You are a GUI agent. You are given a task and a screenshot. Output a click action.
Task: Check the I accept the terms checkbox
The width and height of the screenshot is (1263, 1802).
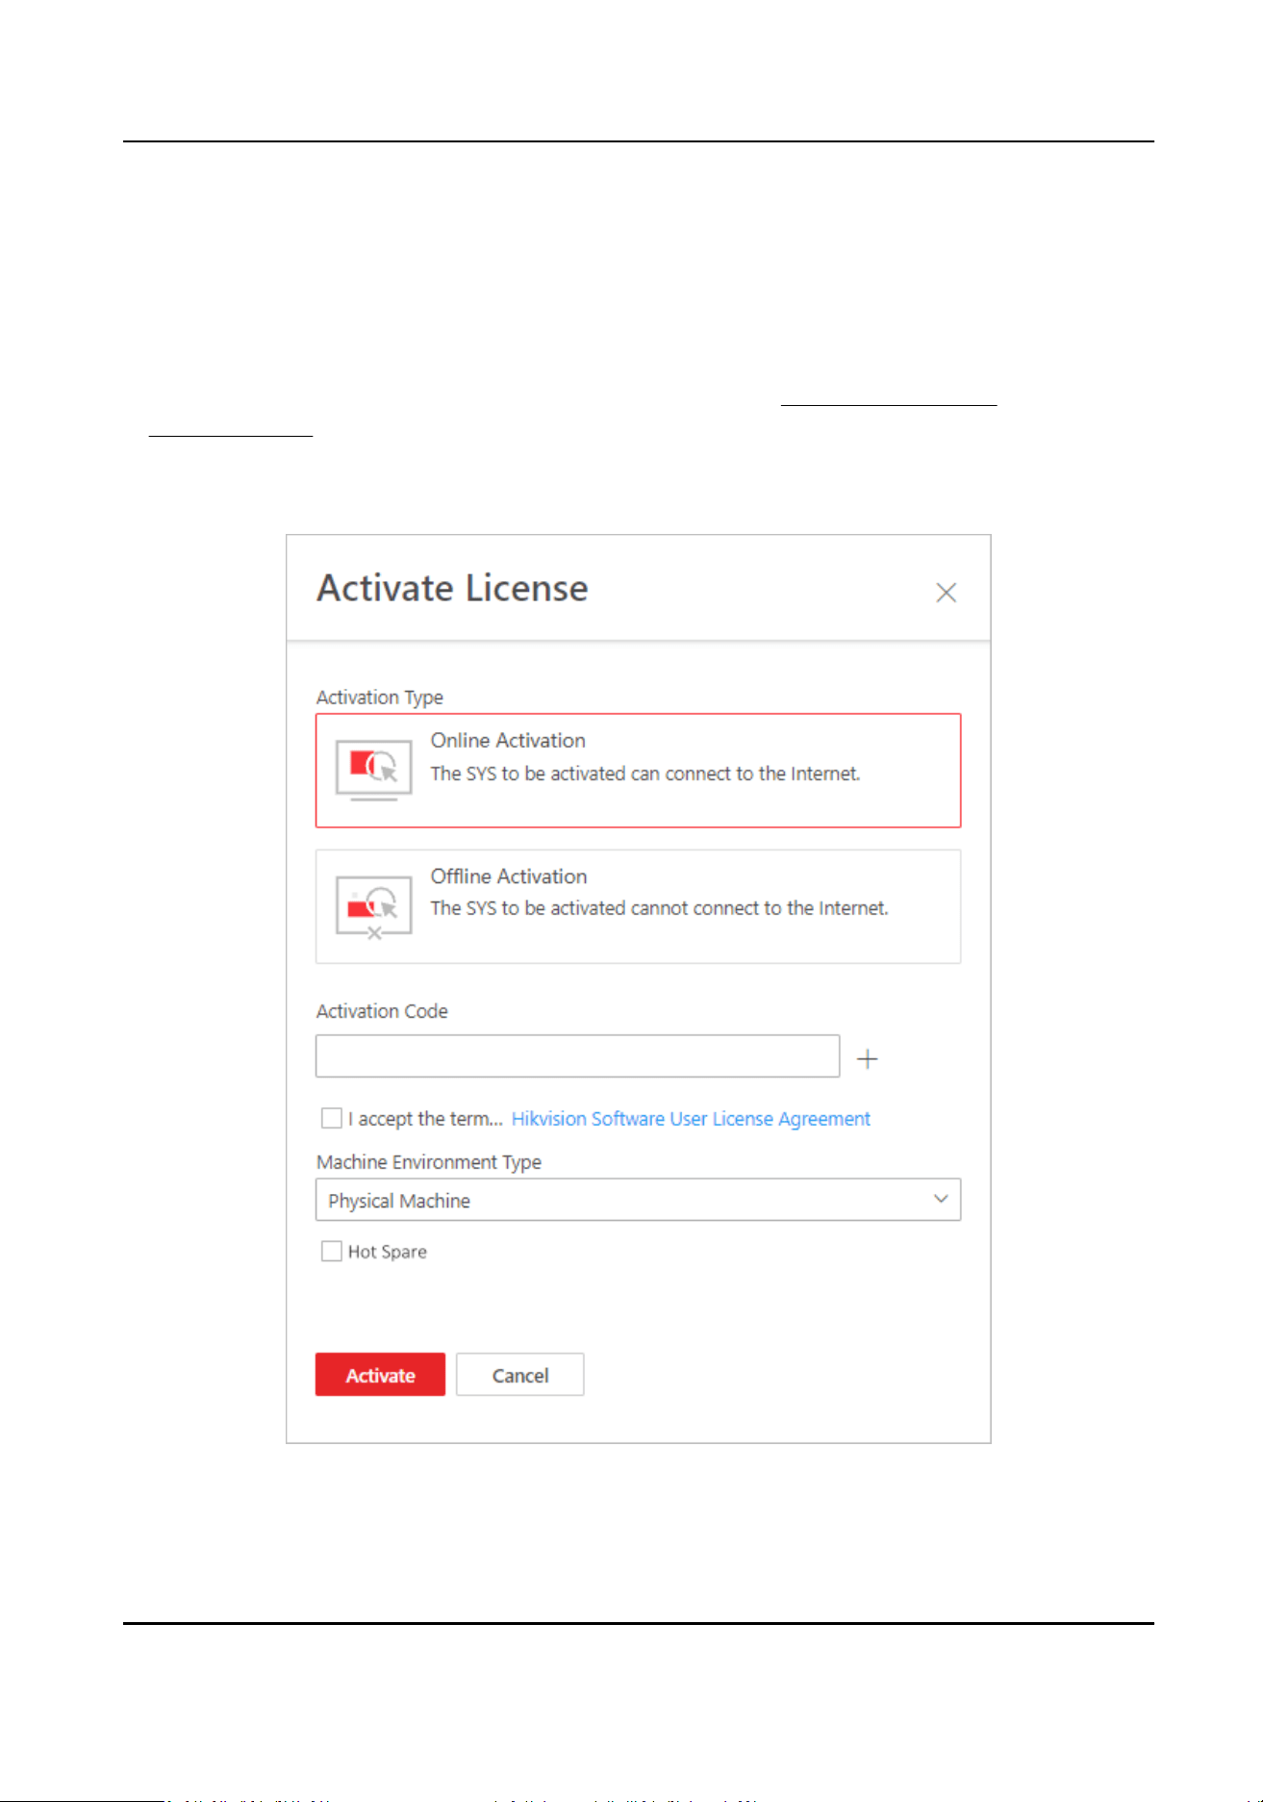coord(332,1118)
